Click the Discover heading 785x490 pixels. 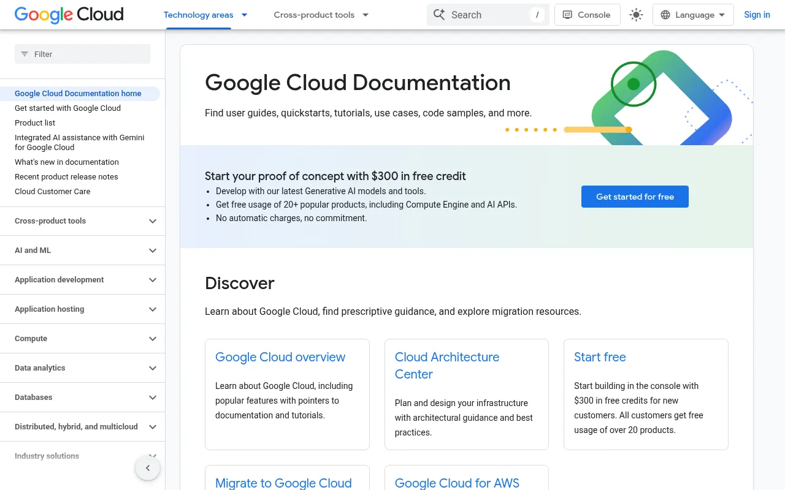tap(240, 283)
